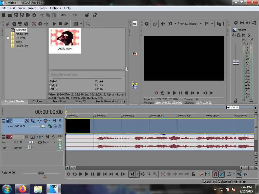The height and width of the screenshot is (194, 259).
Task: Click the Undo arrow icon
Action: click(x=63, y=15)
